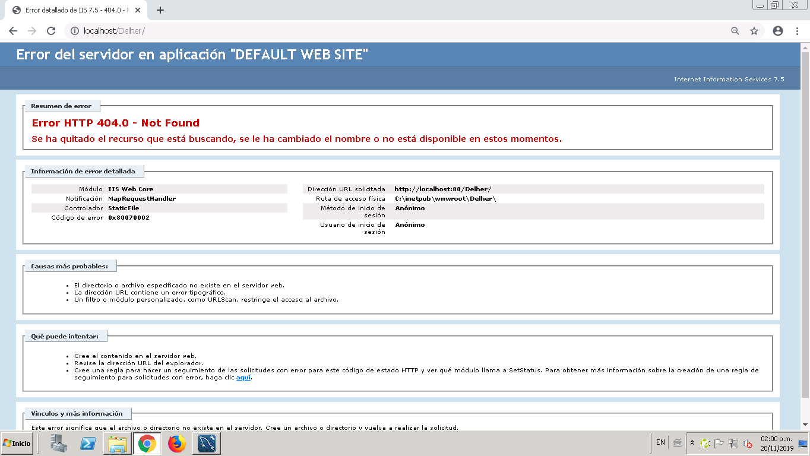Click the scrollbar up arrow
Screen dimensions: 810x456
click(805, 47)
